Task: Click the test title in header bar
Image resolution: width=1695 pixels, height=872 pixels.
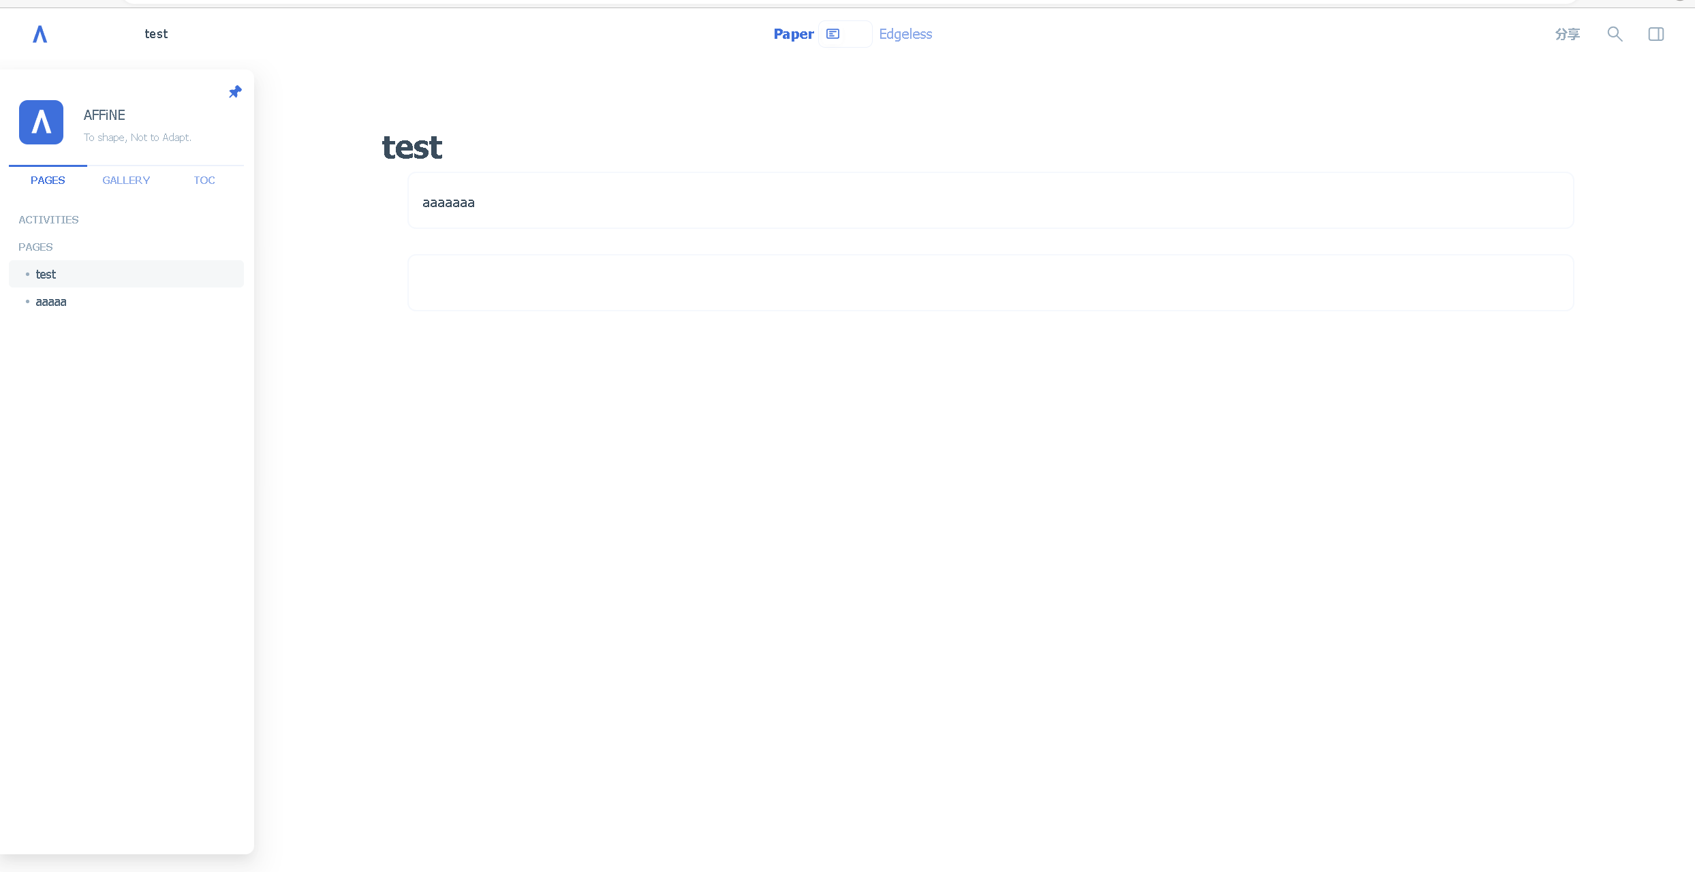Action: point(156,34)
